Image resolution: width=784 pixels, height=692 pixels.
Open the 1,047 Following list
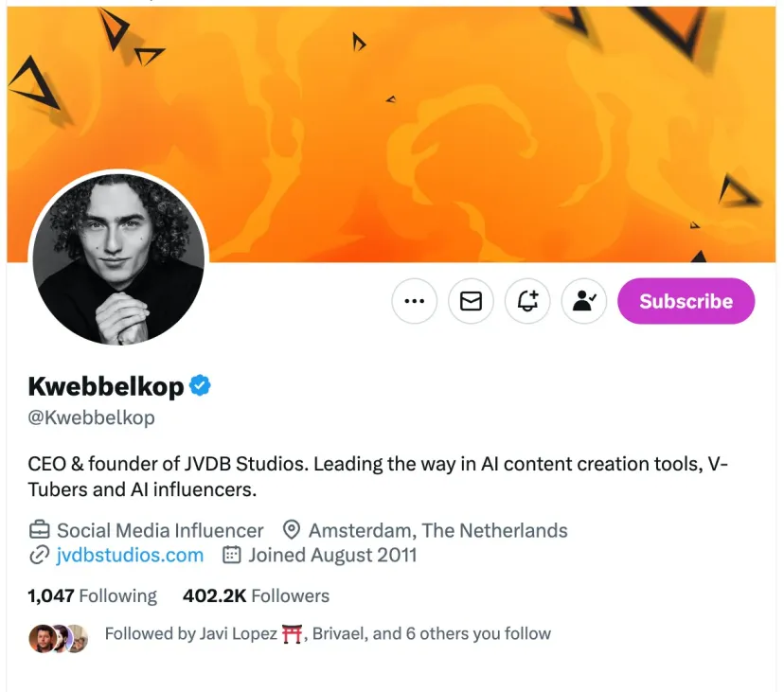click(x=93, y=595)
